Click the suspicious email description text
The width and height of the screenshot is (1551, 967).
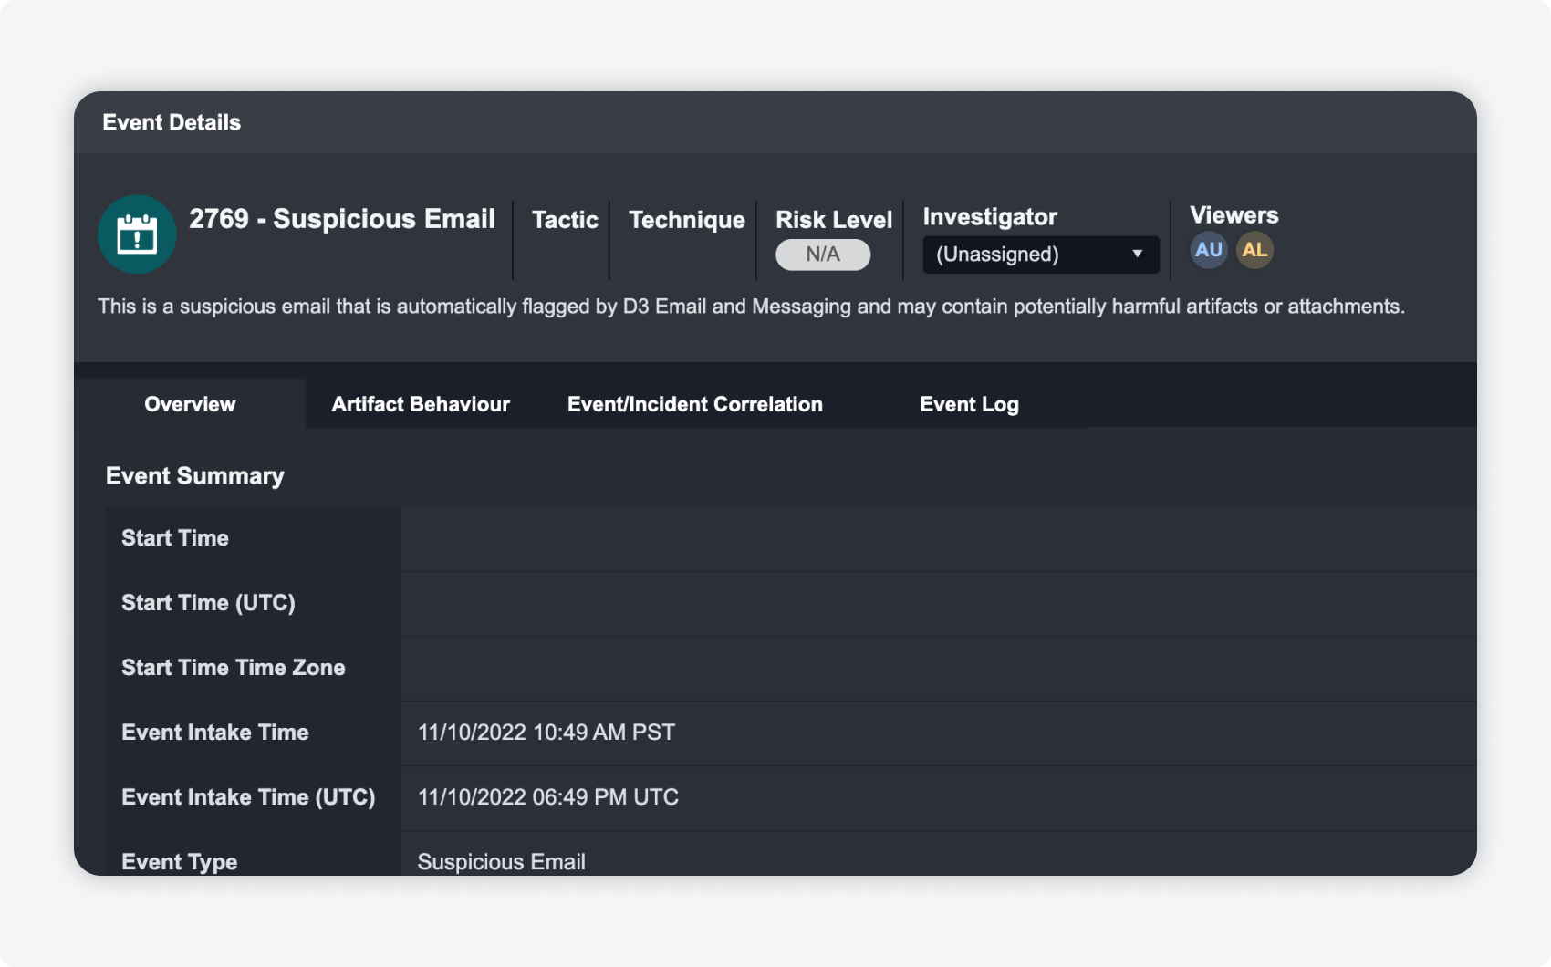click(750, 307)
